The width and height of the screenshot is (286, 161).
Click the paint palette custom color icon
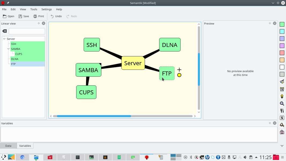point(282,81)
